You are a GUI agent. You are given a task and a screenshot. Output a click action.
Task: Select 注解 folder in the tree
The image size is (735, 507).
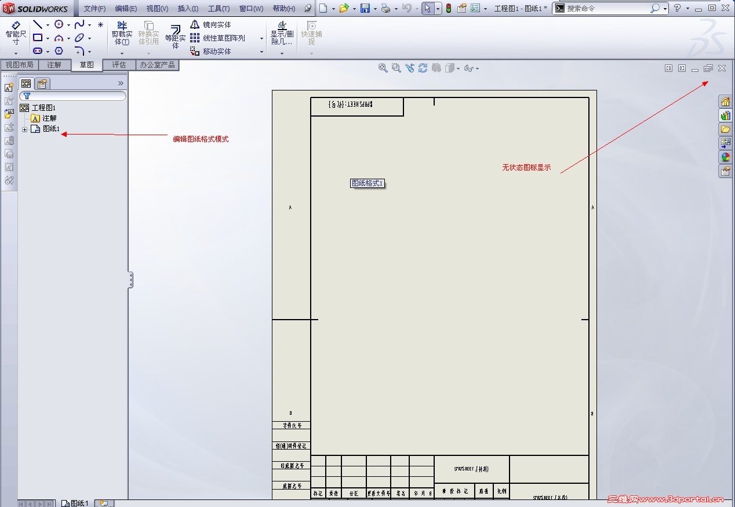44,118
